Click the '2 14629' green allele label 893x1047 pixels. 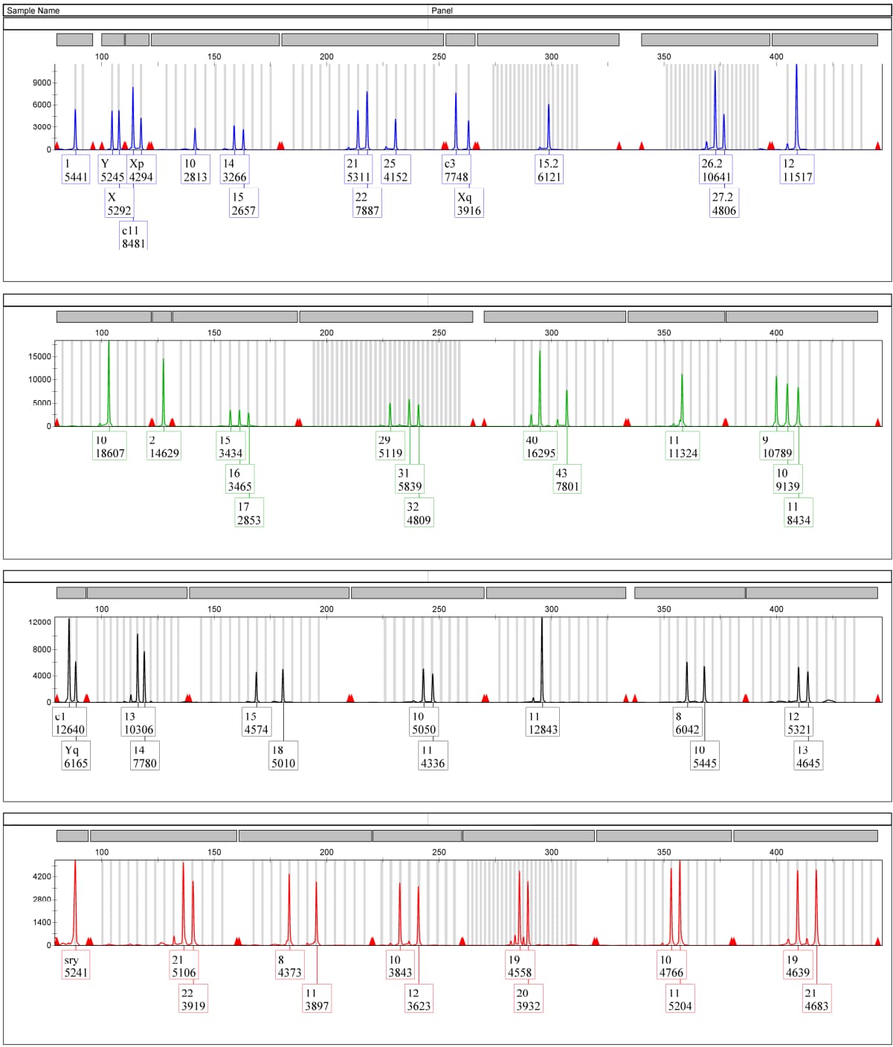[x=164, y=446]
